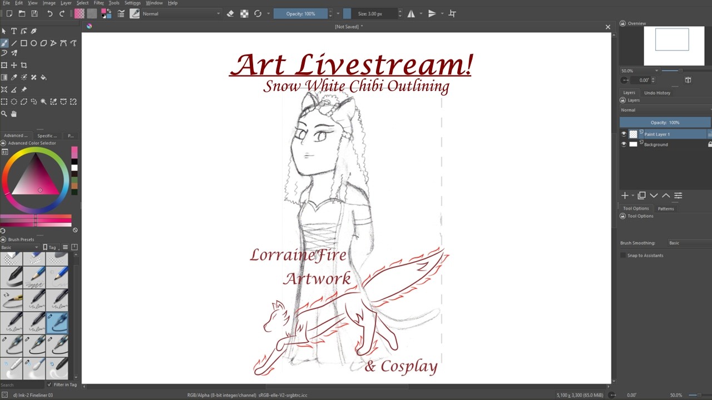This screenshot has width=712, height=400.
Task: Choose the Rectangle shape tool
Action: [x=24, y=43]
